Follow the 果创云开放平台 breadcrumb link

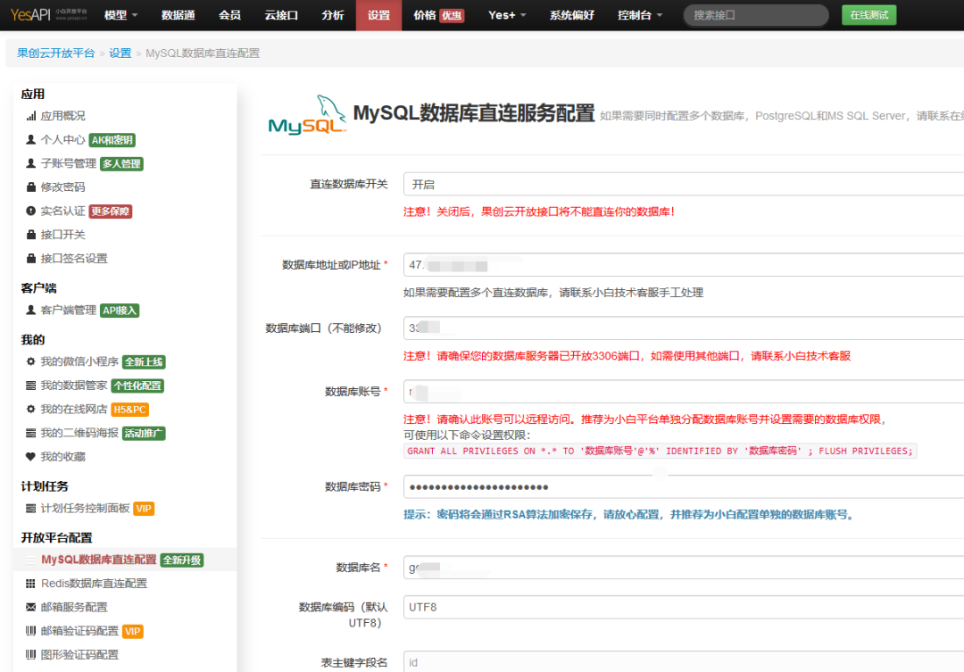56,54
